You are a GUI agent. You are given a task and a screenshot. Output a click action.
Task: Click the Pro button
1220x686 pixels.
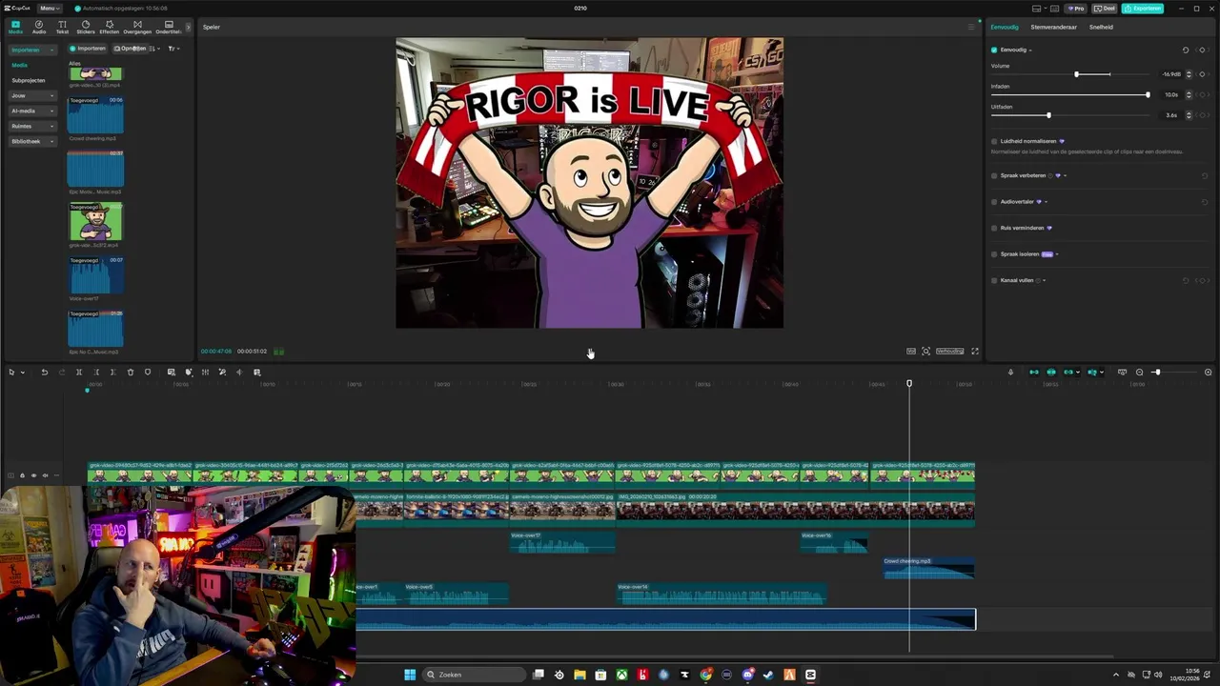point(1076,8)
